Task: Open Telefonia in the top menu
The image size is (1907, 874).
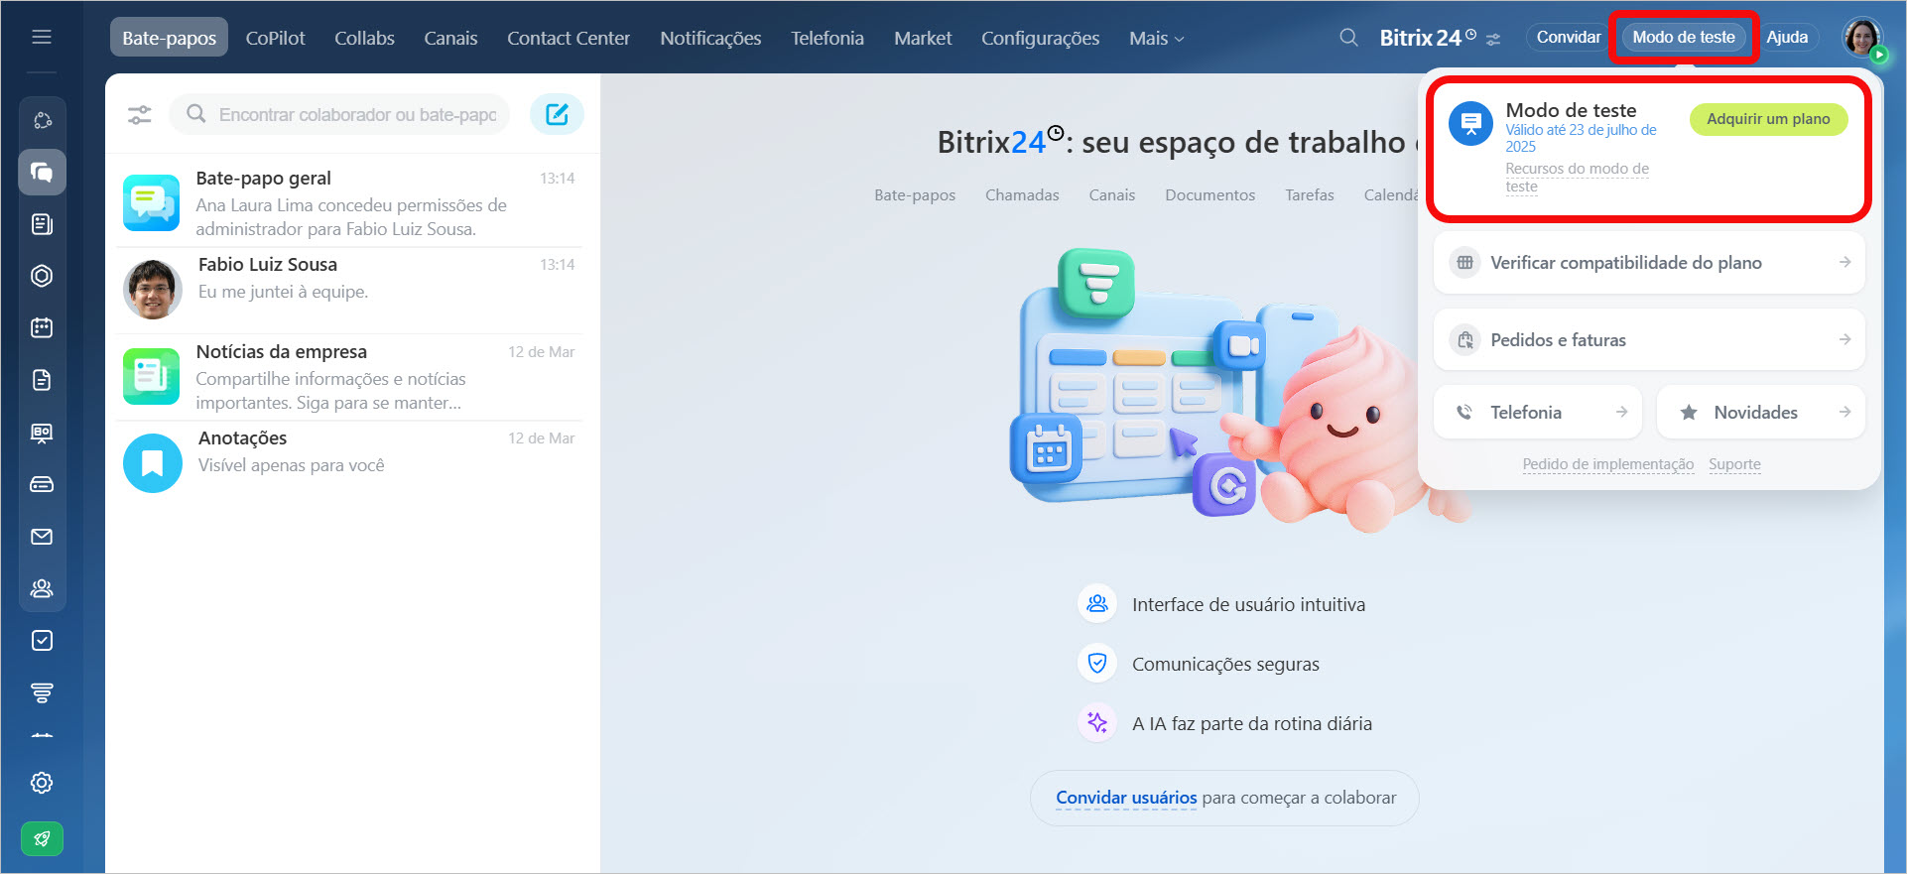Action: (x=827, y=38)
